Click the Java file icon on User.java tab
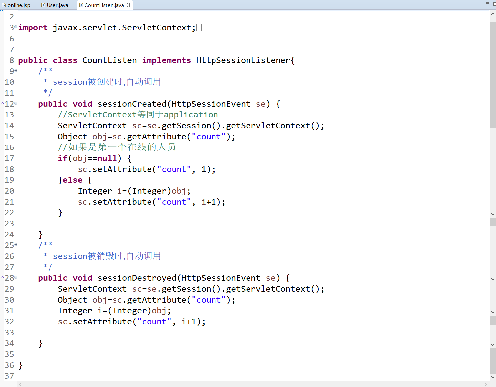The image size is (496, 387). 43,5
